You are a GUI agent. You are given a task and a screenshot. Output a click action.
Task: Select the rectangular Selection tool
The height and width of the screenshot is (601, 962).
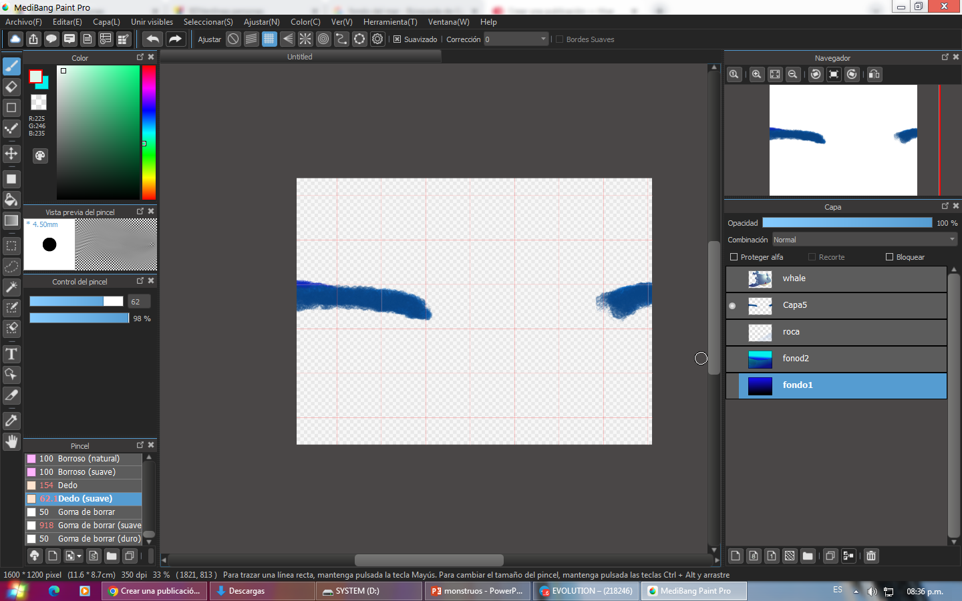pyautogui.click(x=11, y=246)
